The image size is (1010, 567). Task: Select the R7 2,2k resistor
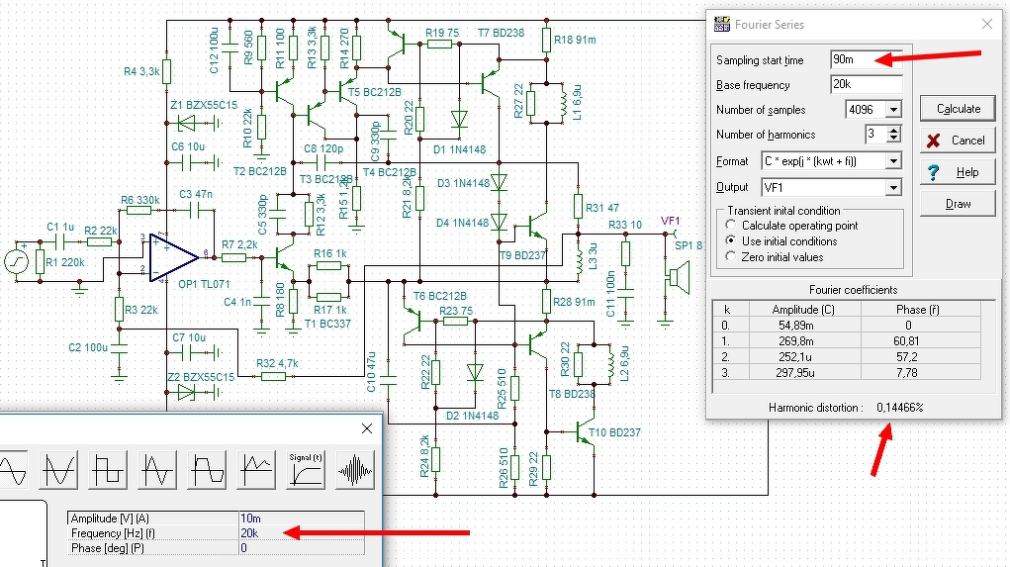click(x=233, y=257)
